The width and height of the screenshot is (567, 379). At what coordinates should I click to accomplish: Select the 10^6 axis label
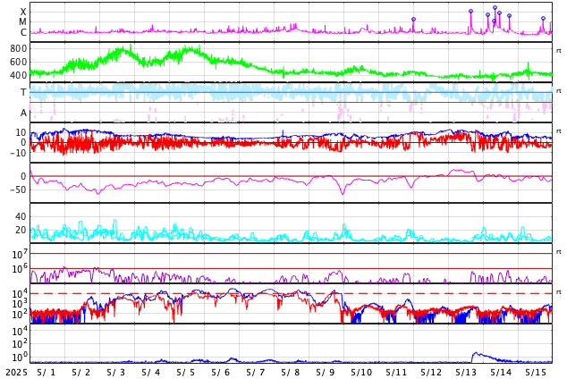coord(20,269)
